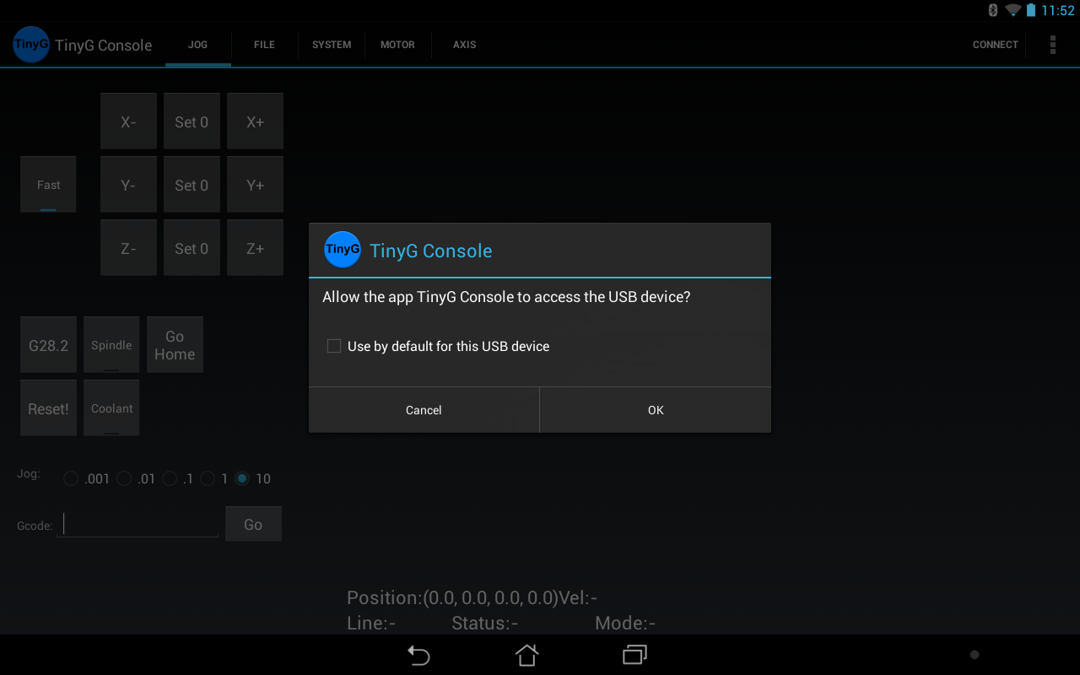This screenshot has height=675, width=1080.
Task: Jog the X axis positive with X+
Action: [255, 121]
